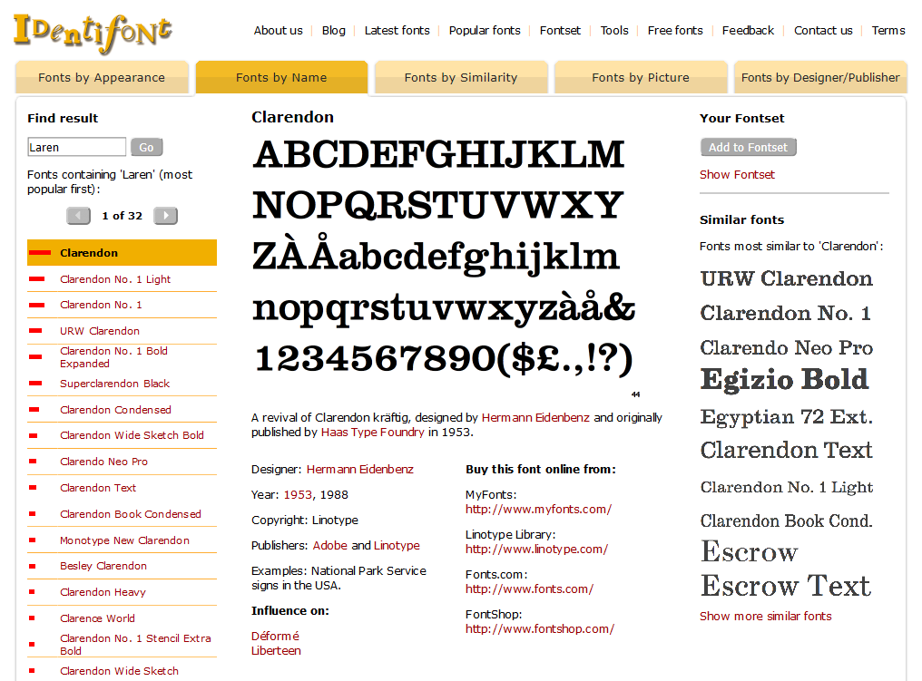The height and width of the screenshot is (681, 922).
Task: Select Clarendon in results list
Action: (x=122, y=253)
